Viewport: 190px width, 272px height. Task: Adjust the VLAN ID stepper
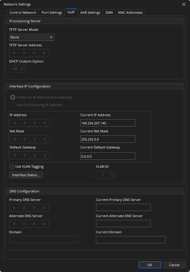pyautogui.click(x=112, y=175)
